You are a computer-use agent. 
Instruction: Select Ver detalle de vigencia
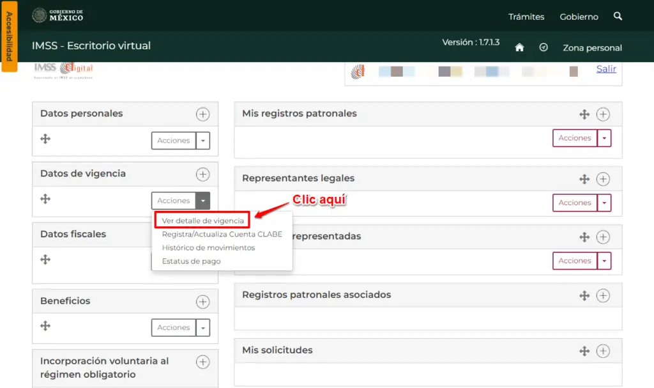(202, 221)
